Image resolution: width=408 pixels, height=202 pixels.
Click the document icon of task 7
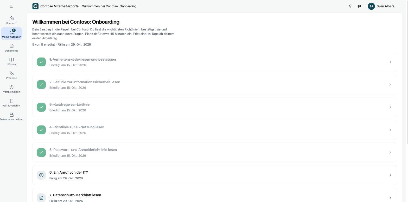point(41,198)
